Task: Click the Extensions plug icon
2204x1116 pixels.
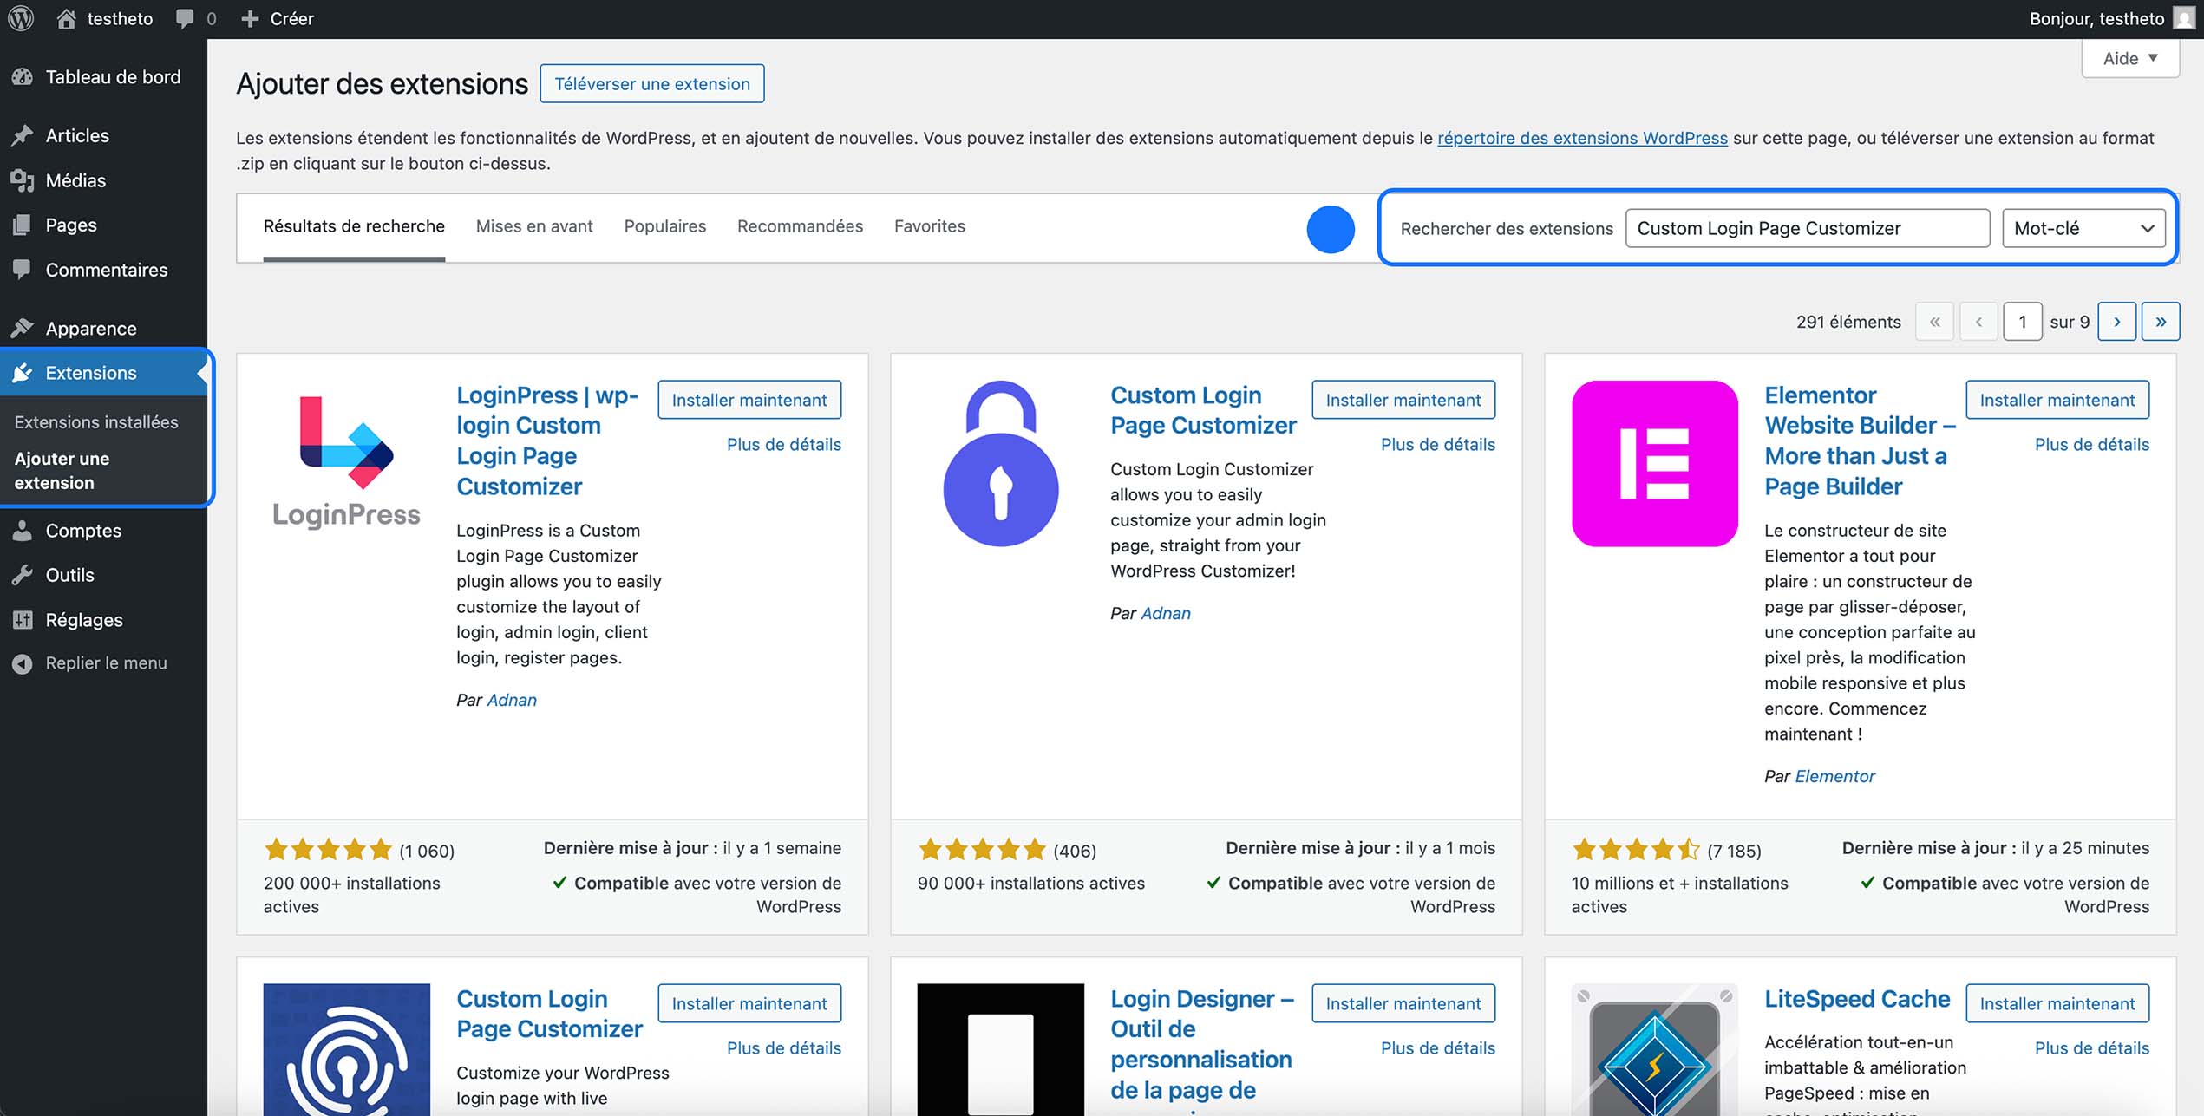Action: (x=23, y=372)
